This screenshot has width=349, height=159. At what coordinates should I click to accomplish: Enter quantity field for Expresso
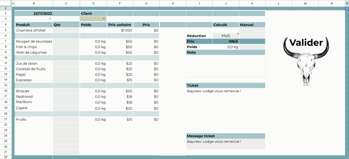click(x=66, y=80)
